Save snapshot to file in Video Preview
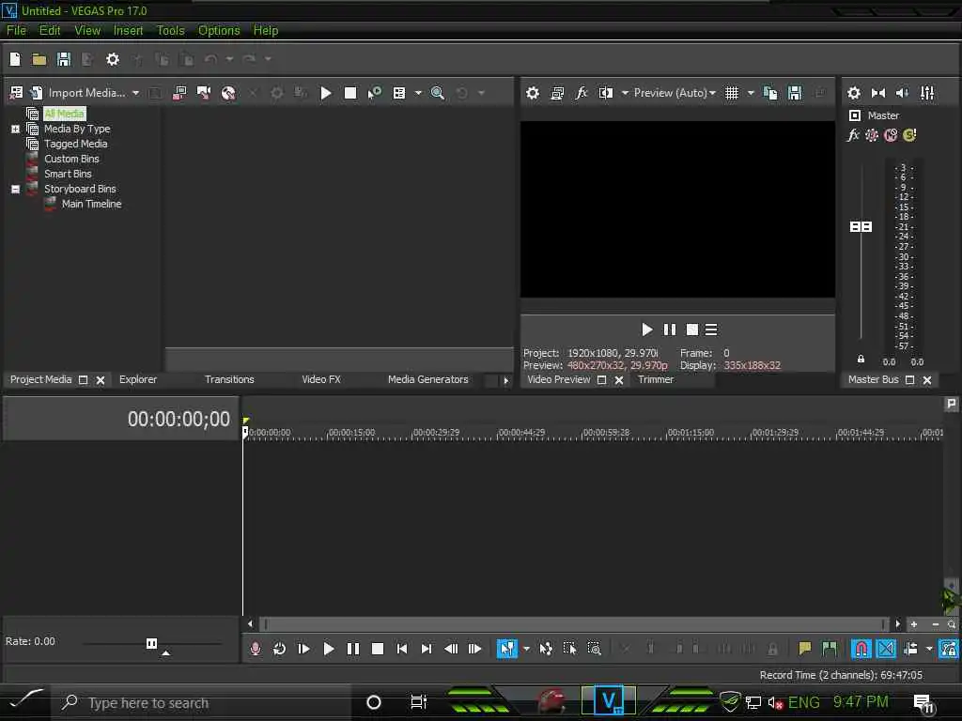Viewport: 962px width, 721px height. (x=795, y=93)
